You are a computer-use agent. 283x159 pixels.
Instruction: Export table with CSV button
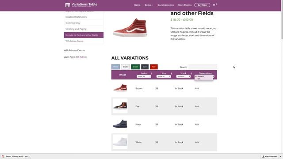pos(145,67)
